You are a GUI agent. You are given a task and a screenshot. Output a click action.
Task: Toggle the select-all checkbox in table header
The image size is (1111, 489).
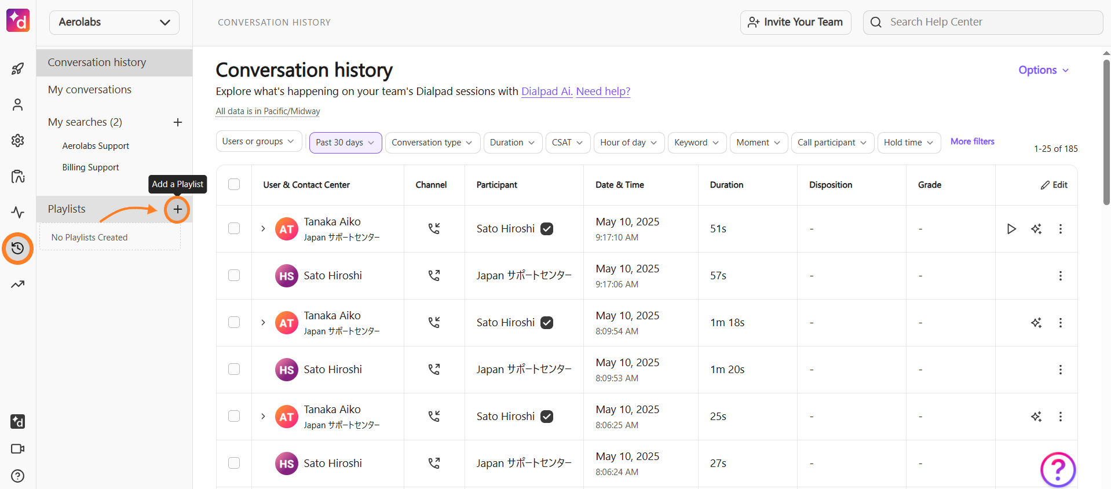coord(234,184)
